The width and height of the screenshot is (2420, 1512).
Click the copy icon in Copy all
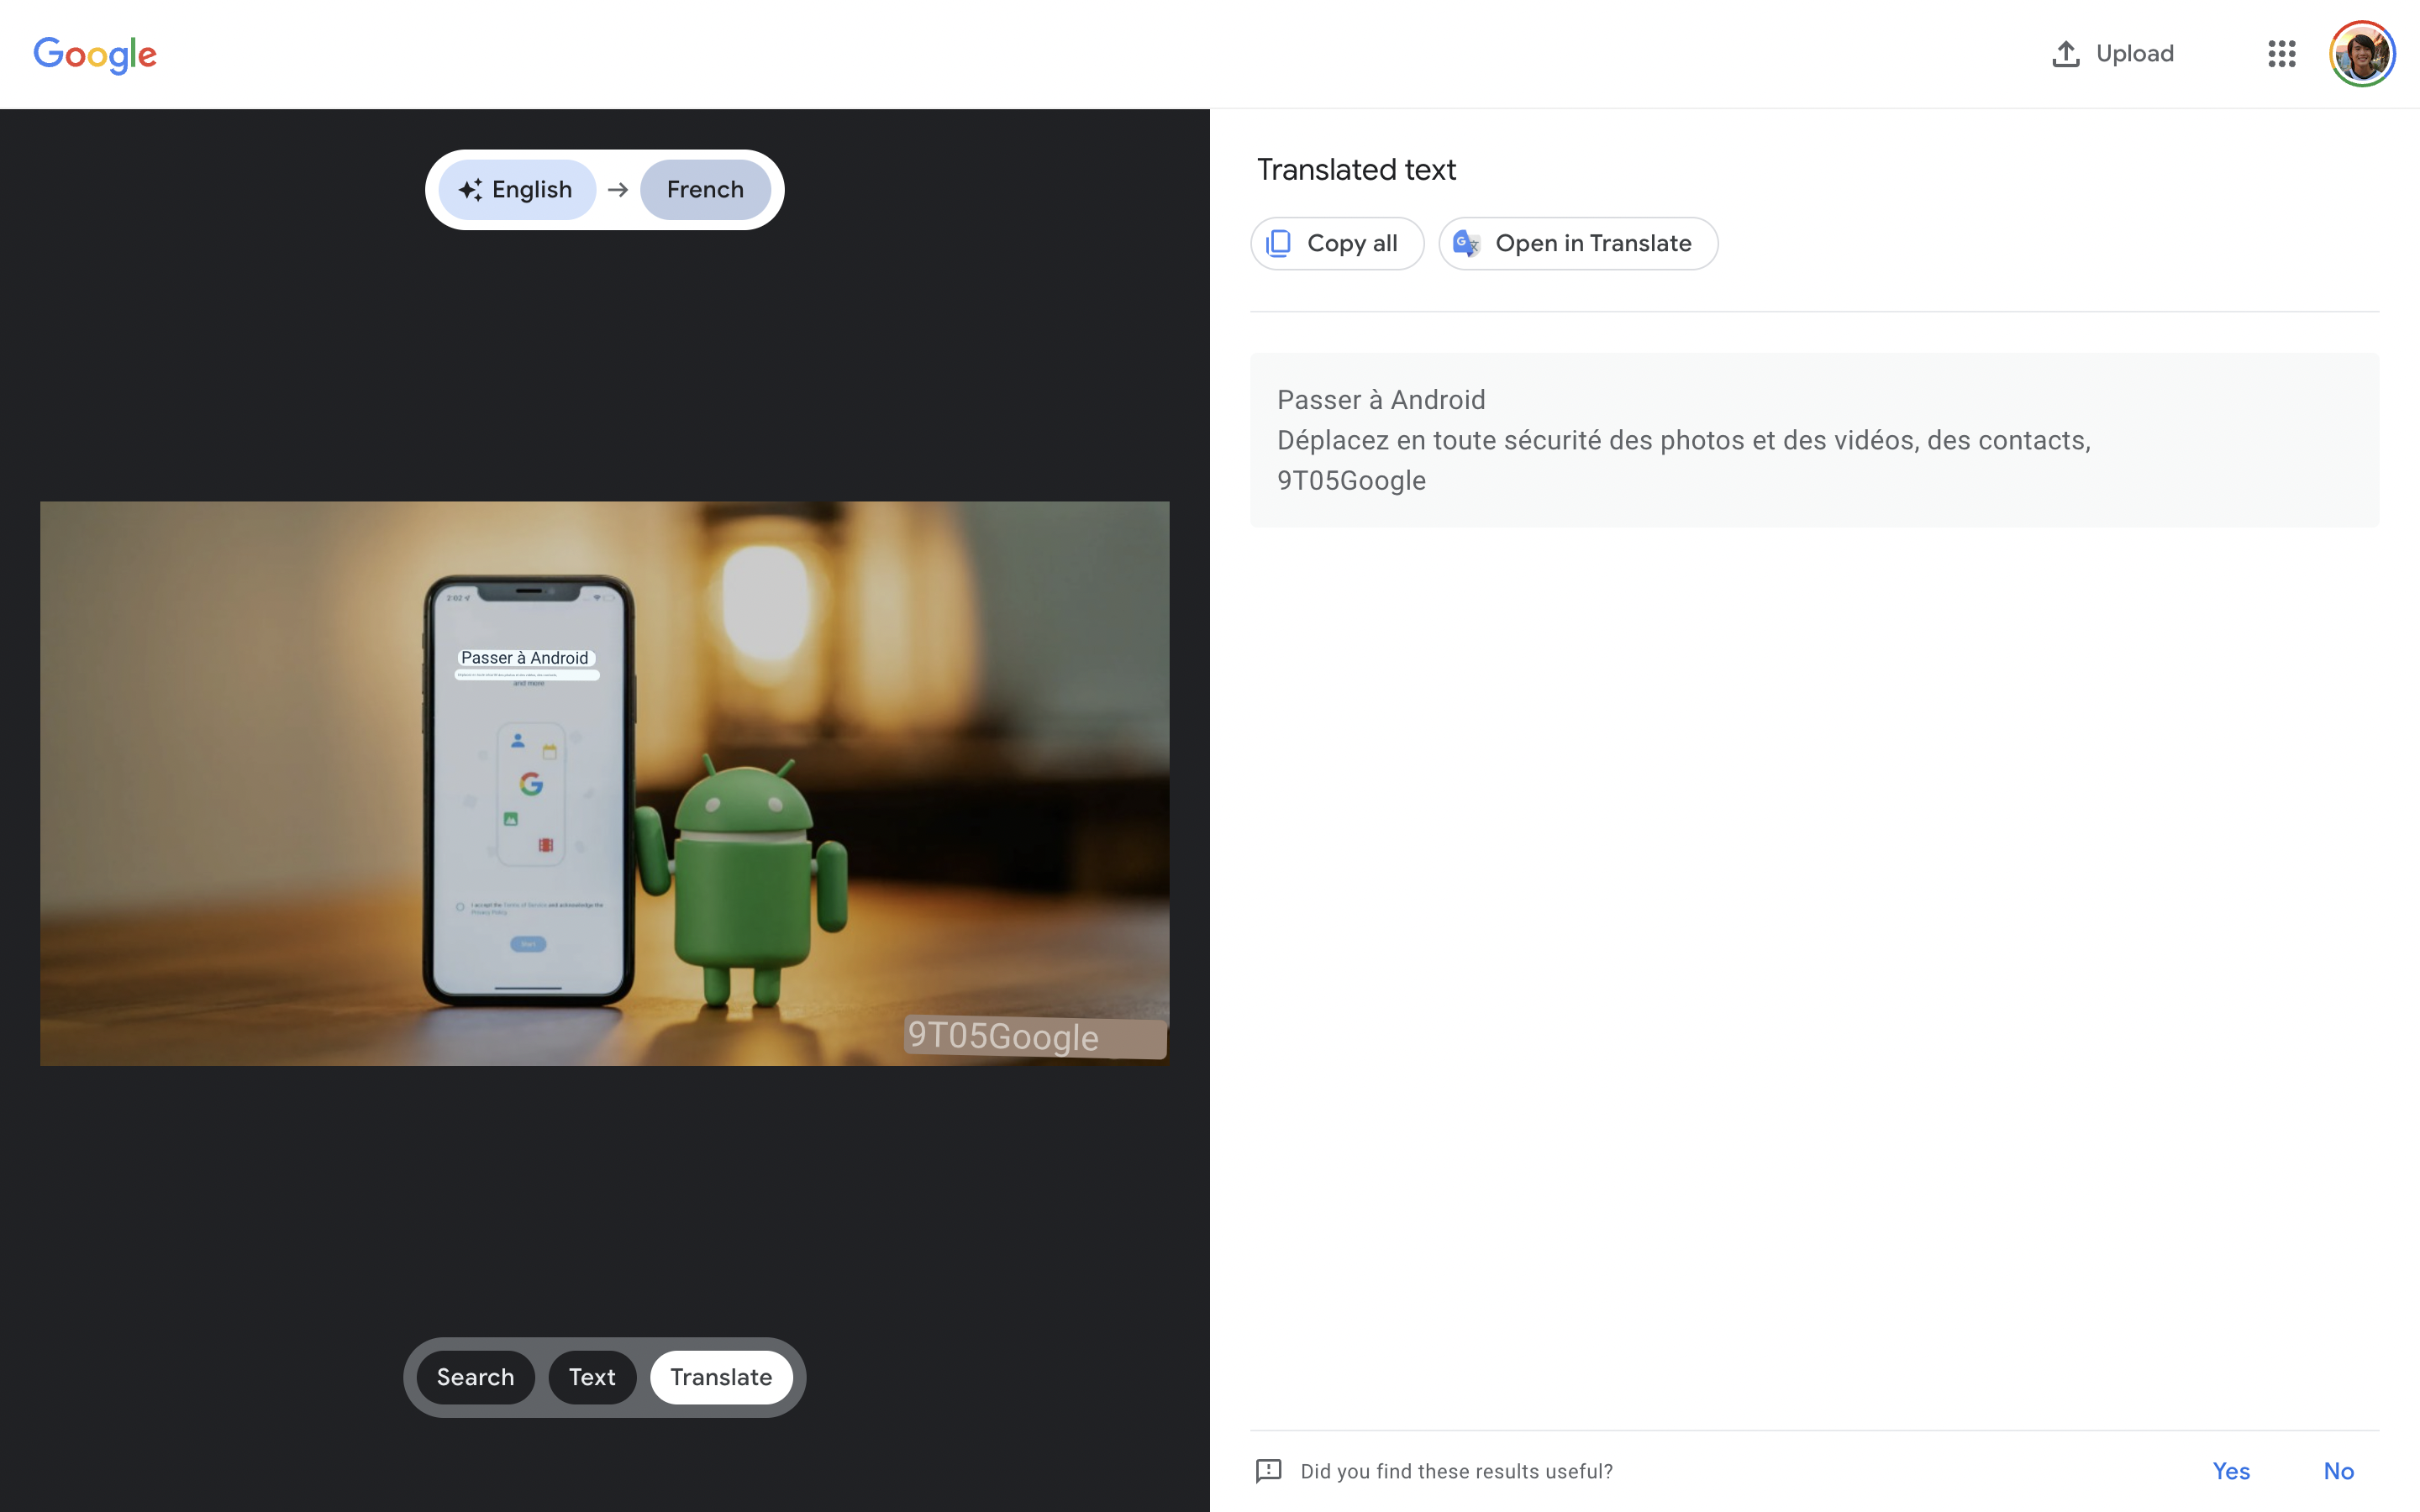(x=1278, y=243)
